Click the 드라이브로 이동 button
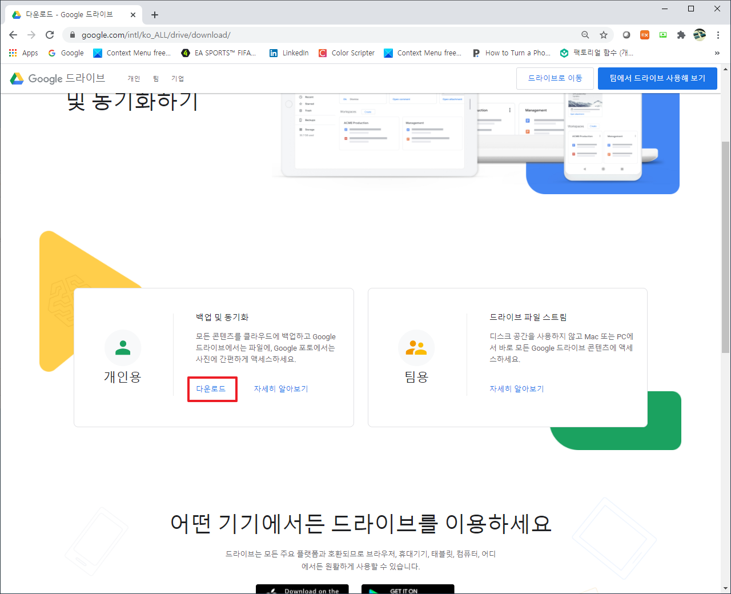731x594 pixels. tap(555, 78)
